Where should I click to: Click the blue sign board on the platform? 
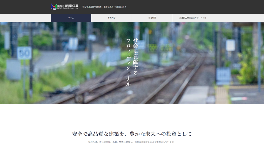coord(223,76)
